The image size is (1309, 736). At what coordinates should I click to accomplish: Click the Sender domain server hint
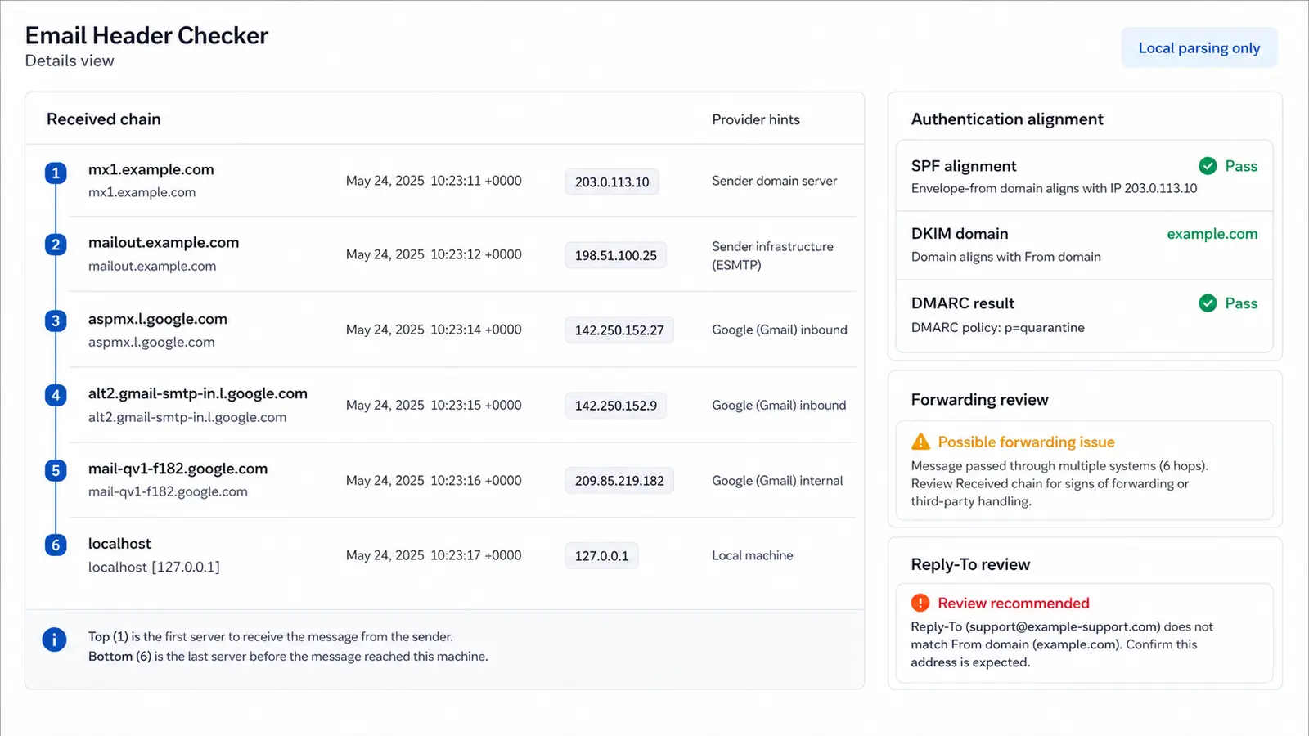775,181
